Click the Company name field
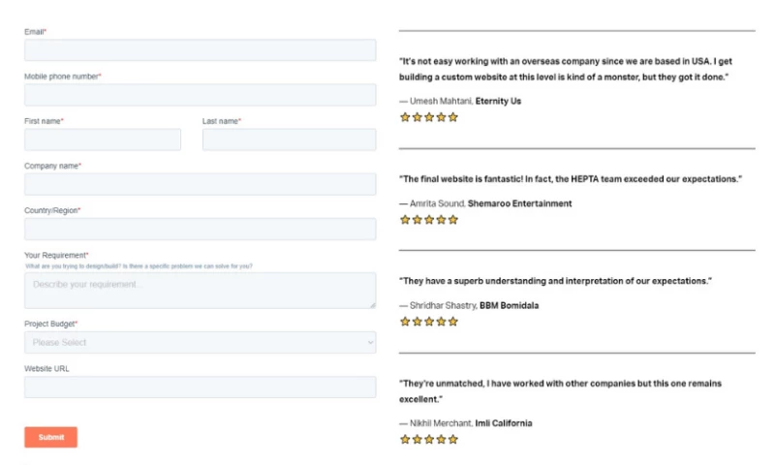Screen dimensions: 775x465 point(200,184)
